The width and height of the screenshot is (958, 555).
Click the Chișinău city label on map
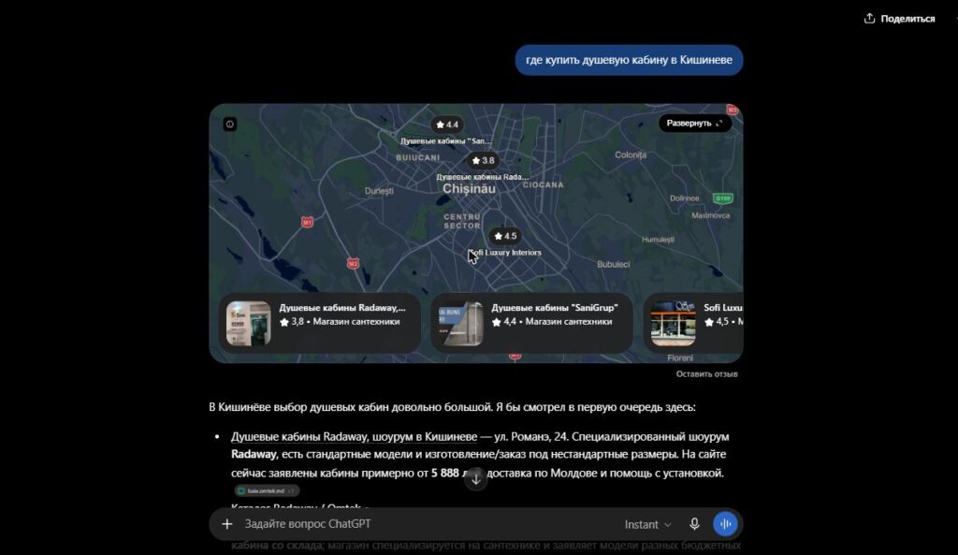pos(470,189)
